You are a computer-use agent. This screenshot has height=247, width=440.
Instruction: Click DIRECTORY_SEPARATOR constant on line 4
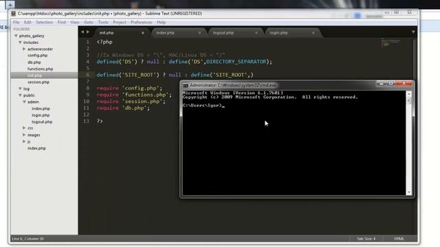tap(236, 62)
